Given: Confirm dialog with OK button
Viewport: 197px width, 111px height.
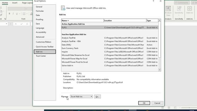Looking at the screenshot, I should click(144, 103).
